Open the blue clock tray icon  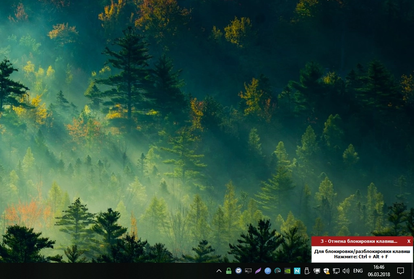click(239, 271)
